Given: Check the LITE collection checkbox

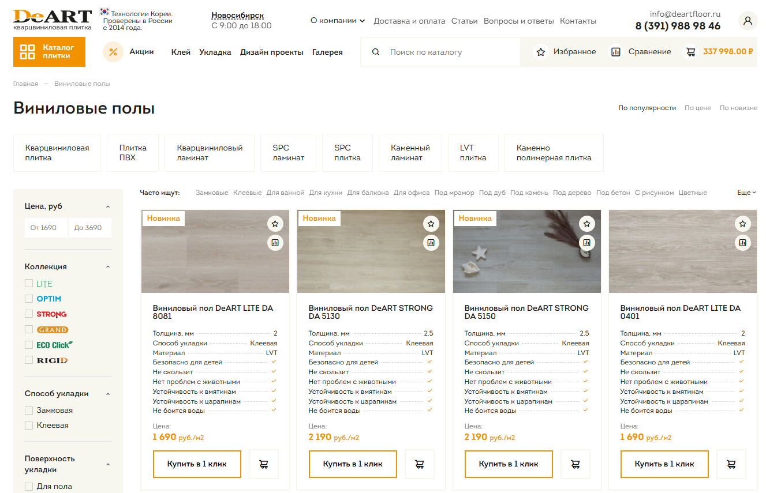Looking at the screenshot, I should pyautogui.click(x=29, y=283).
